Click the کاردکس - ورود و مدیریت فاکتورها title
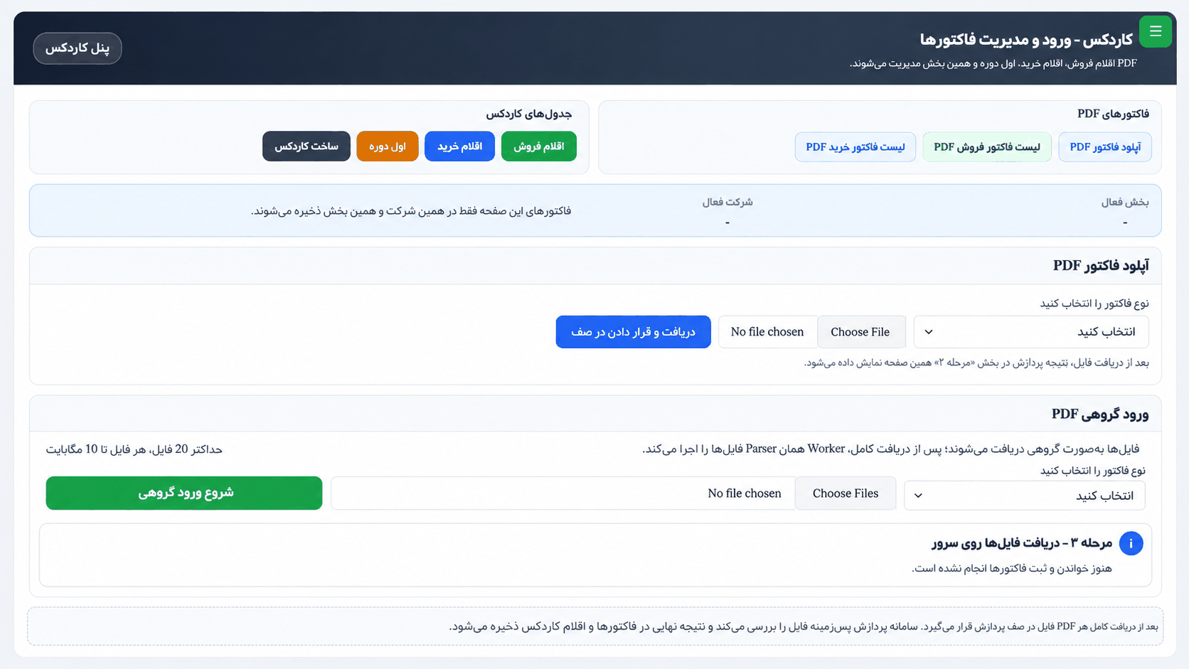 pyautogui.click(x=1026, y=40)
